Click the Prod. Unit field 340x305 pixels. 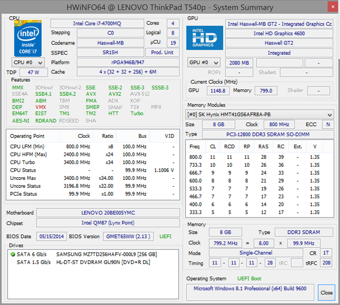(x=162, y=52)
